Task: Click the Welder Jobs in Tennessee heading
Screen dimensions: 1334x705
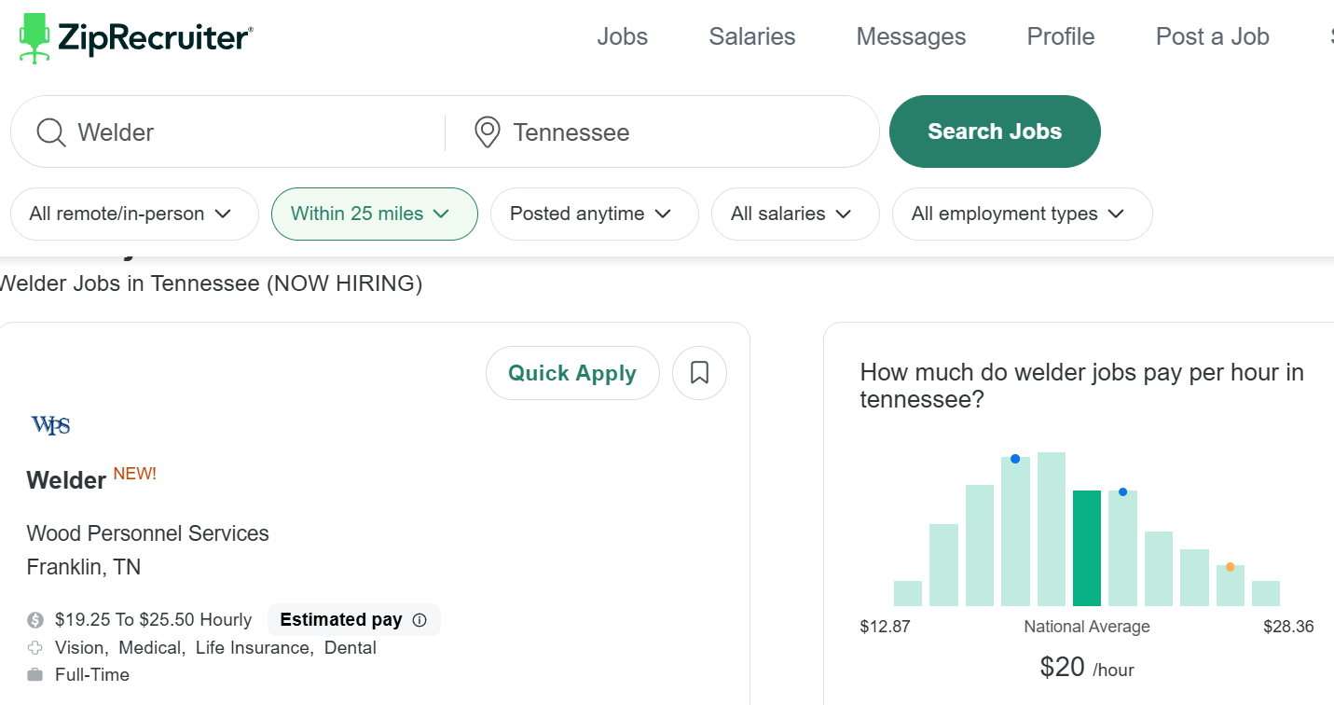Action: tap(211, 283)
